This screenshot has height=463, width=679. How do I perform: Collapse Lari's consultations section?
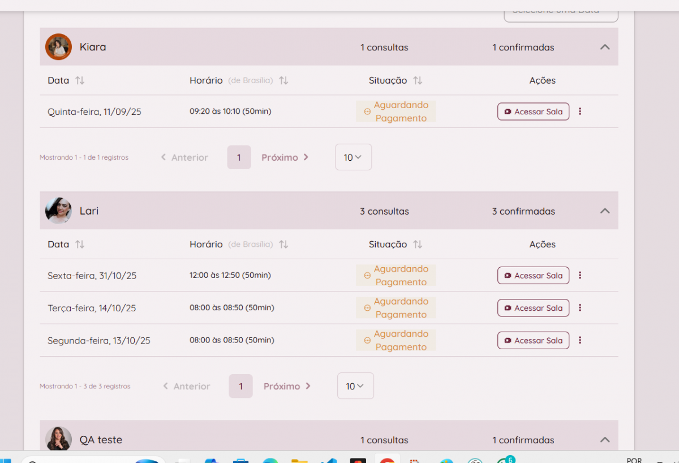tap(605, 211)
